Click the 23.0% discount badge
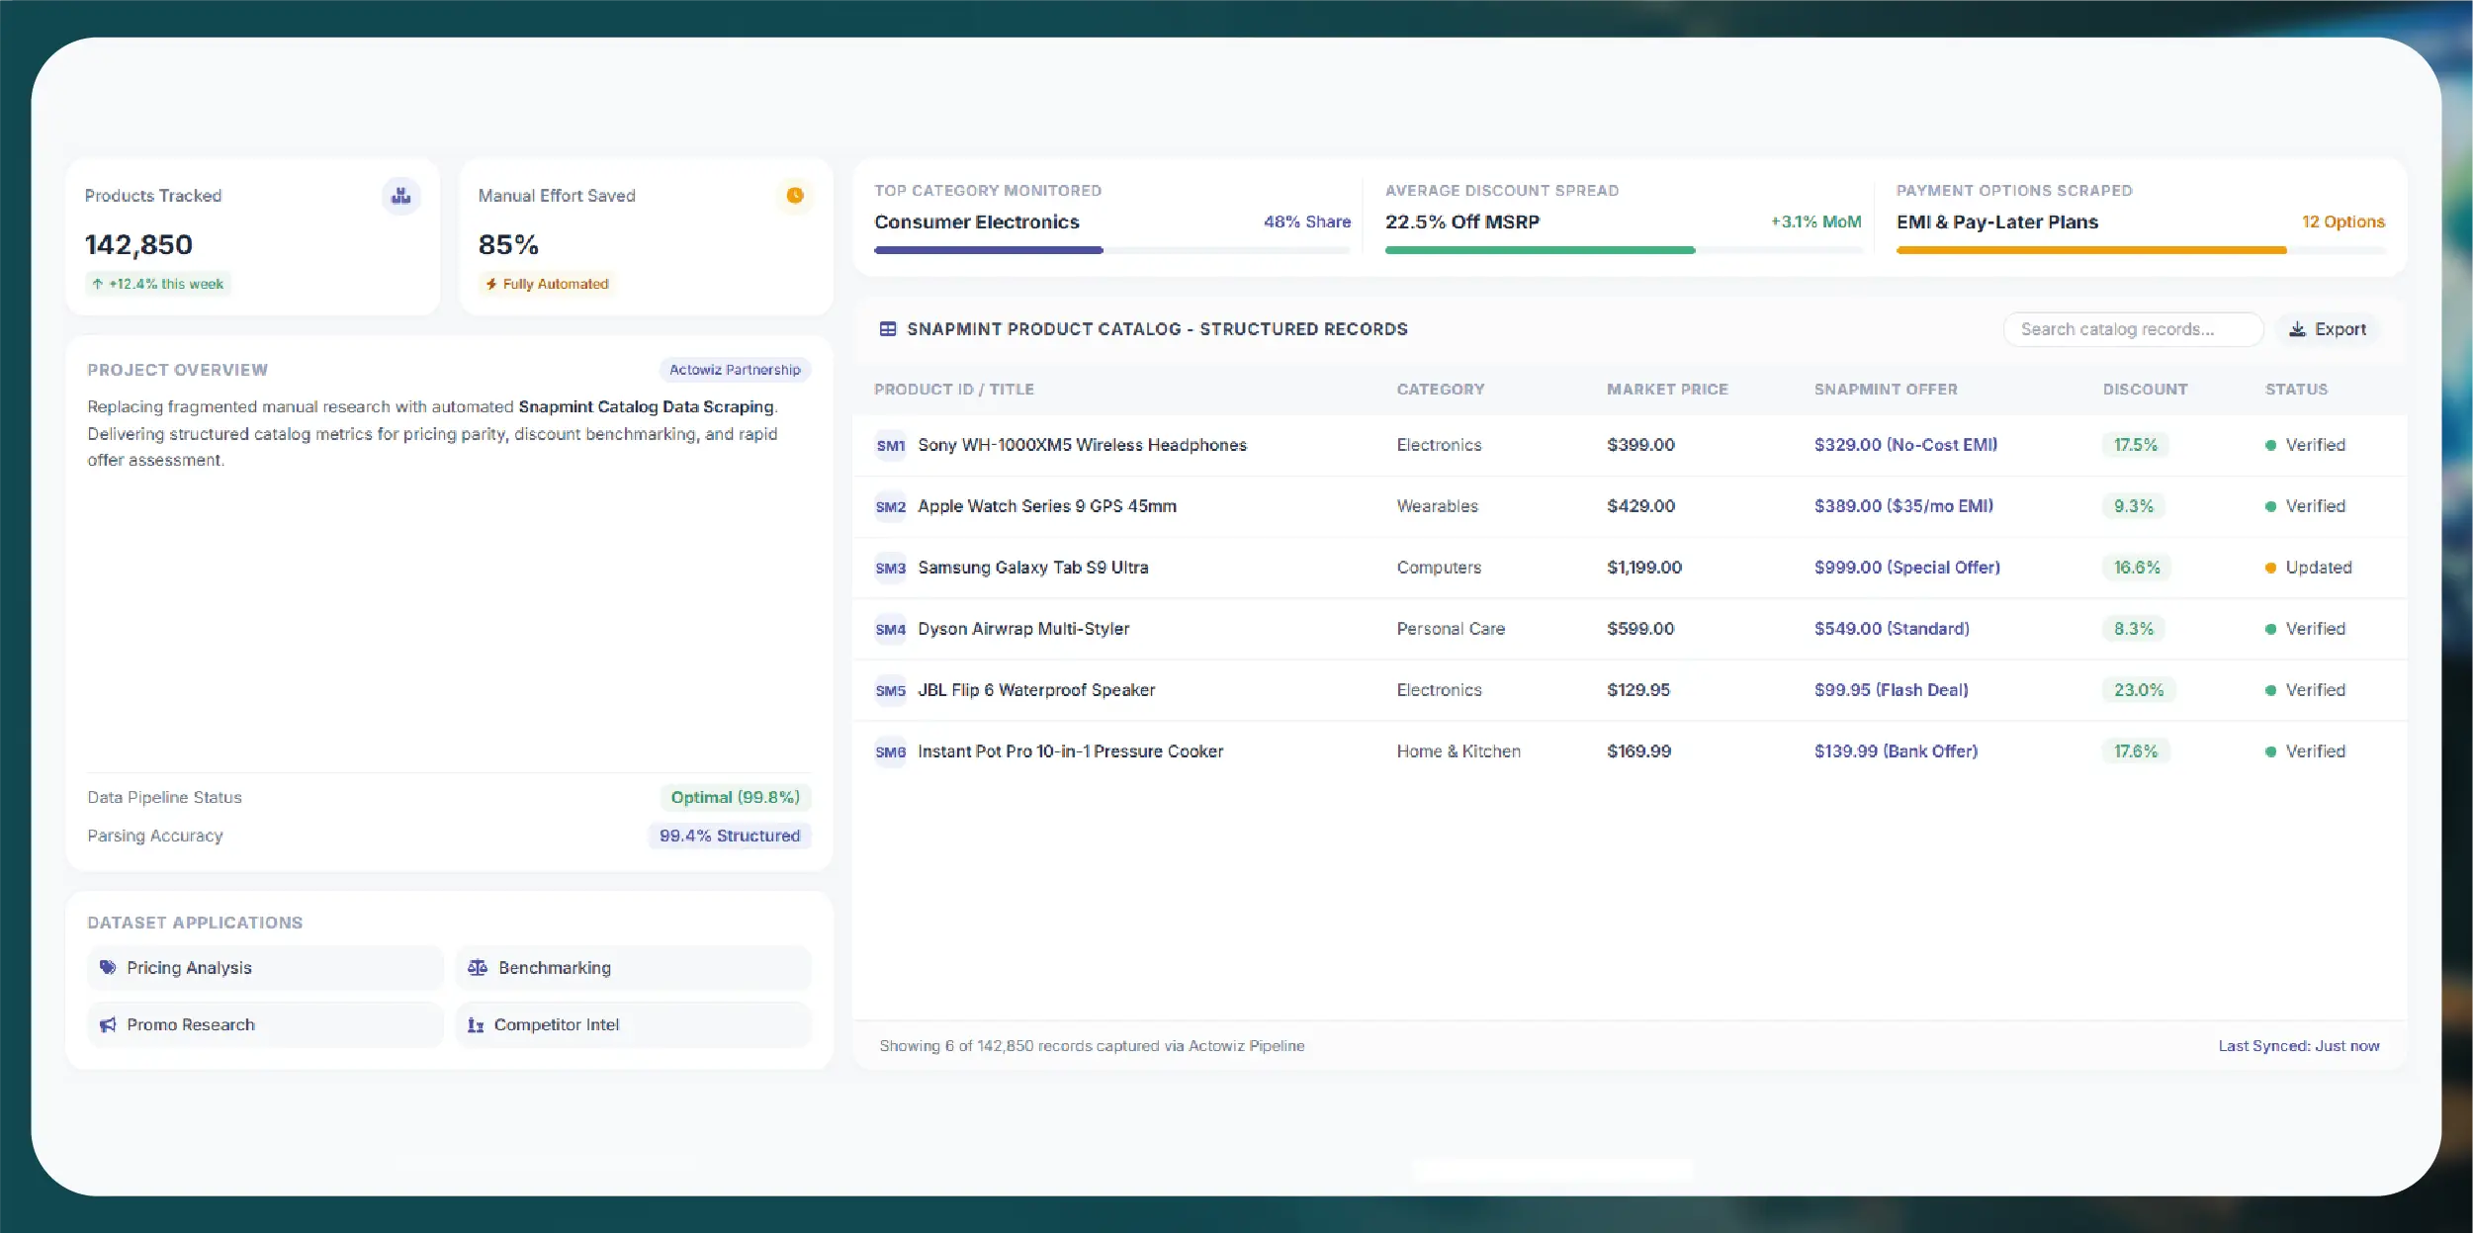This screenshot has width=2473, height=1234. pos(2139,691)
